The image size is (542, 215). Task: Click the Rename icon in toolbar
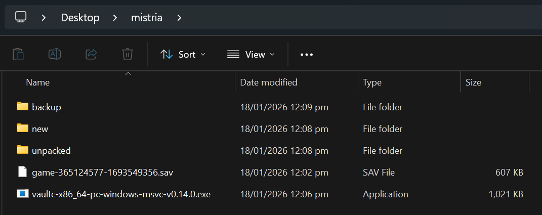coord(55,54)
